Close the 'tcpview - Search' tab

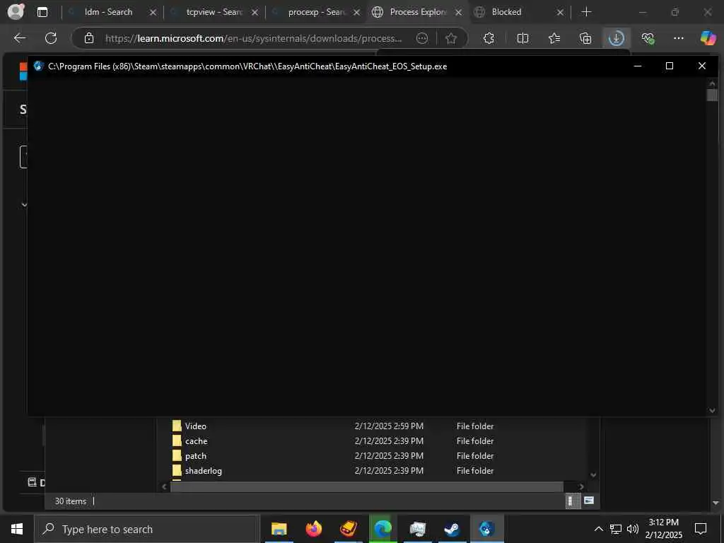click(255, 13)
